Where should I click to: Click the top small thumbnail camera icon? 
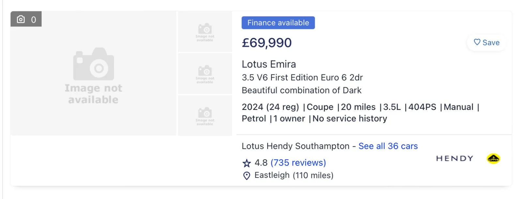coord(205,29)
